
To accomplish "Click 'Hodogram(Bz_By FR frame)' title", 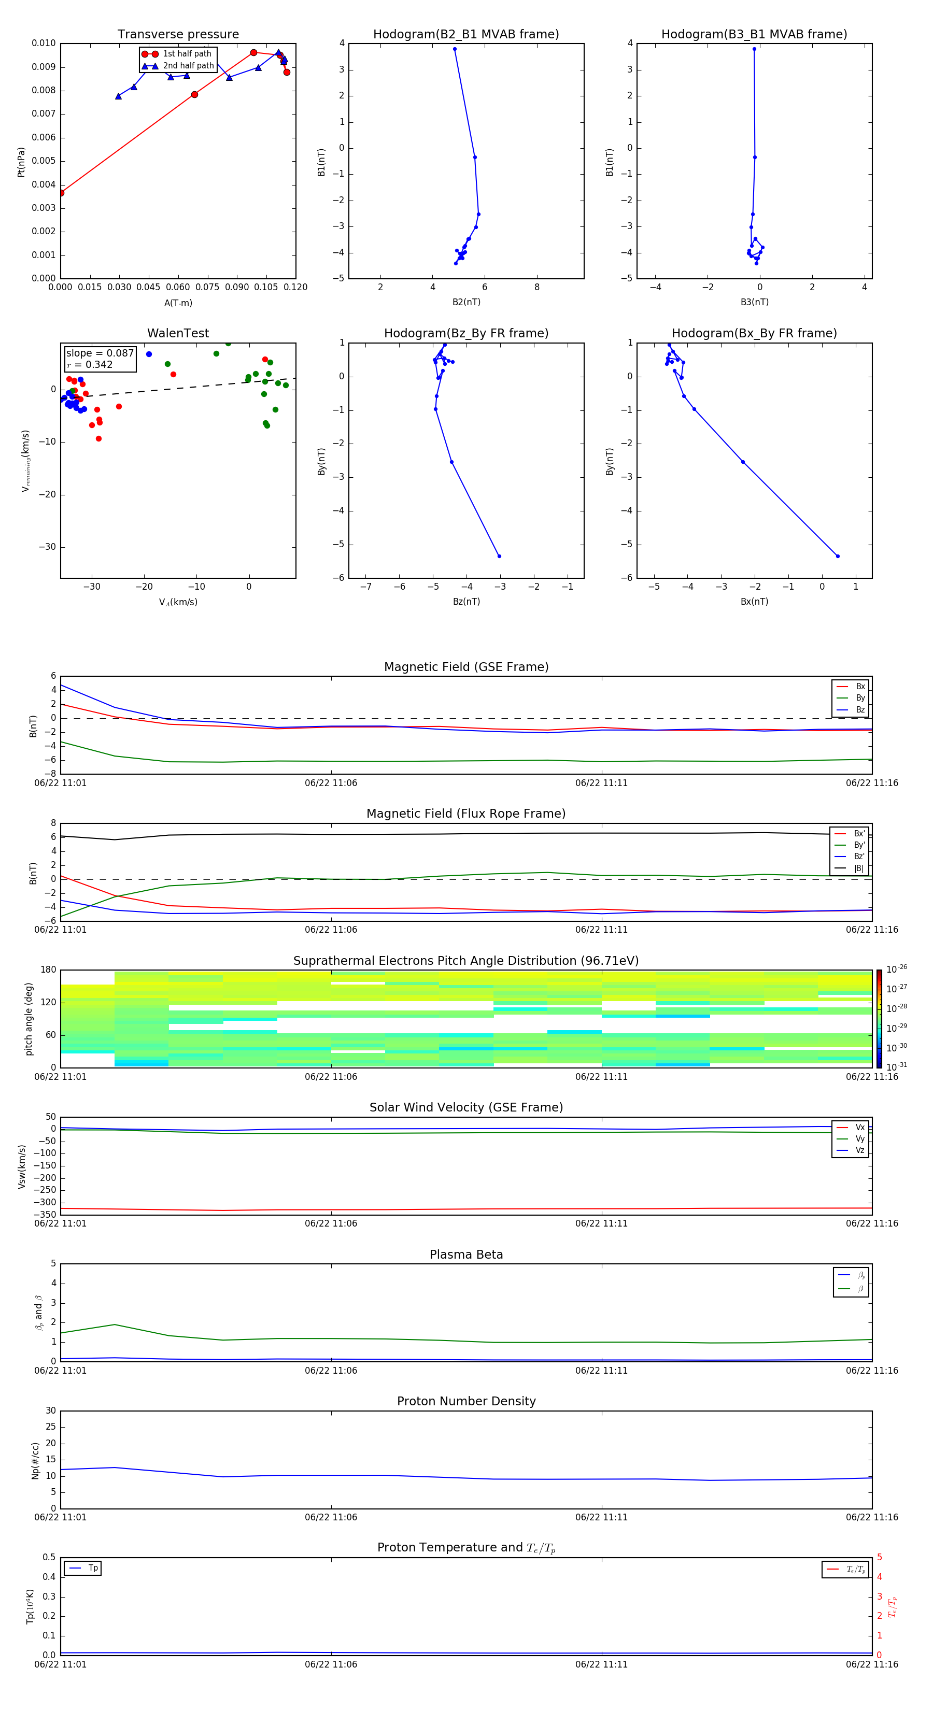I will point(466,333).
